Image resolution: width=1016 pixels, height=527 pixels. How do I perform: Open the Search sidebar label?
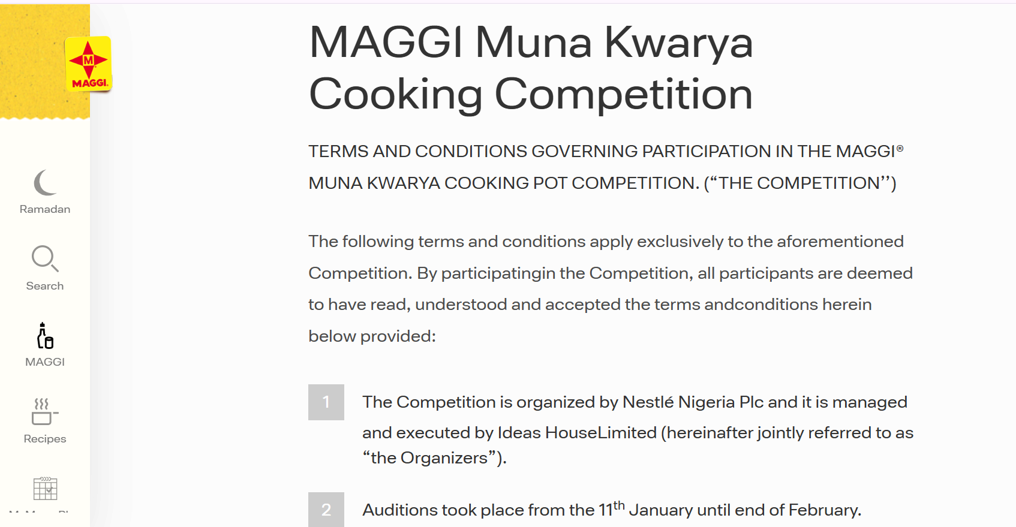[x=45, y=286]
